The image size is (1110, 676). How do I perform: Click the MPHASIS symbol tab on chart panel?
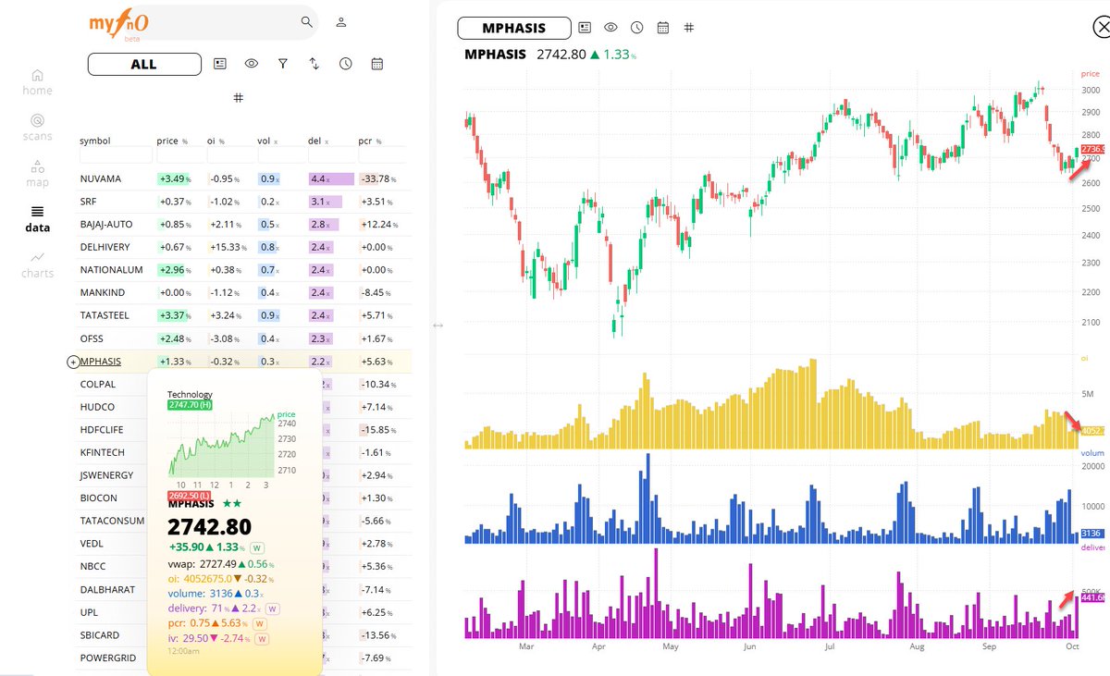(513, 28)
